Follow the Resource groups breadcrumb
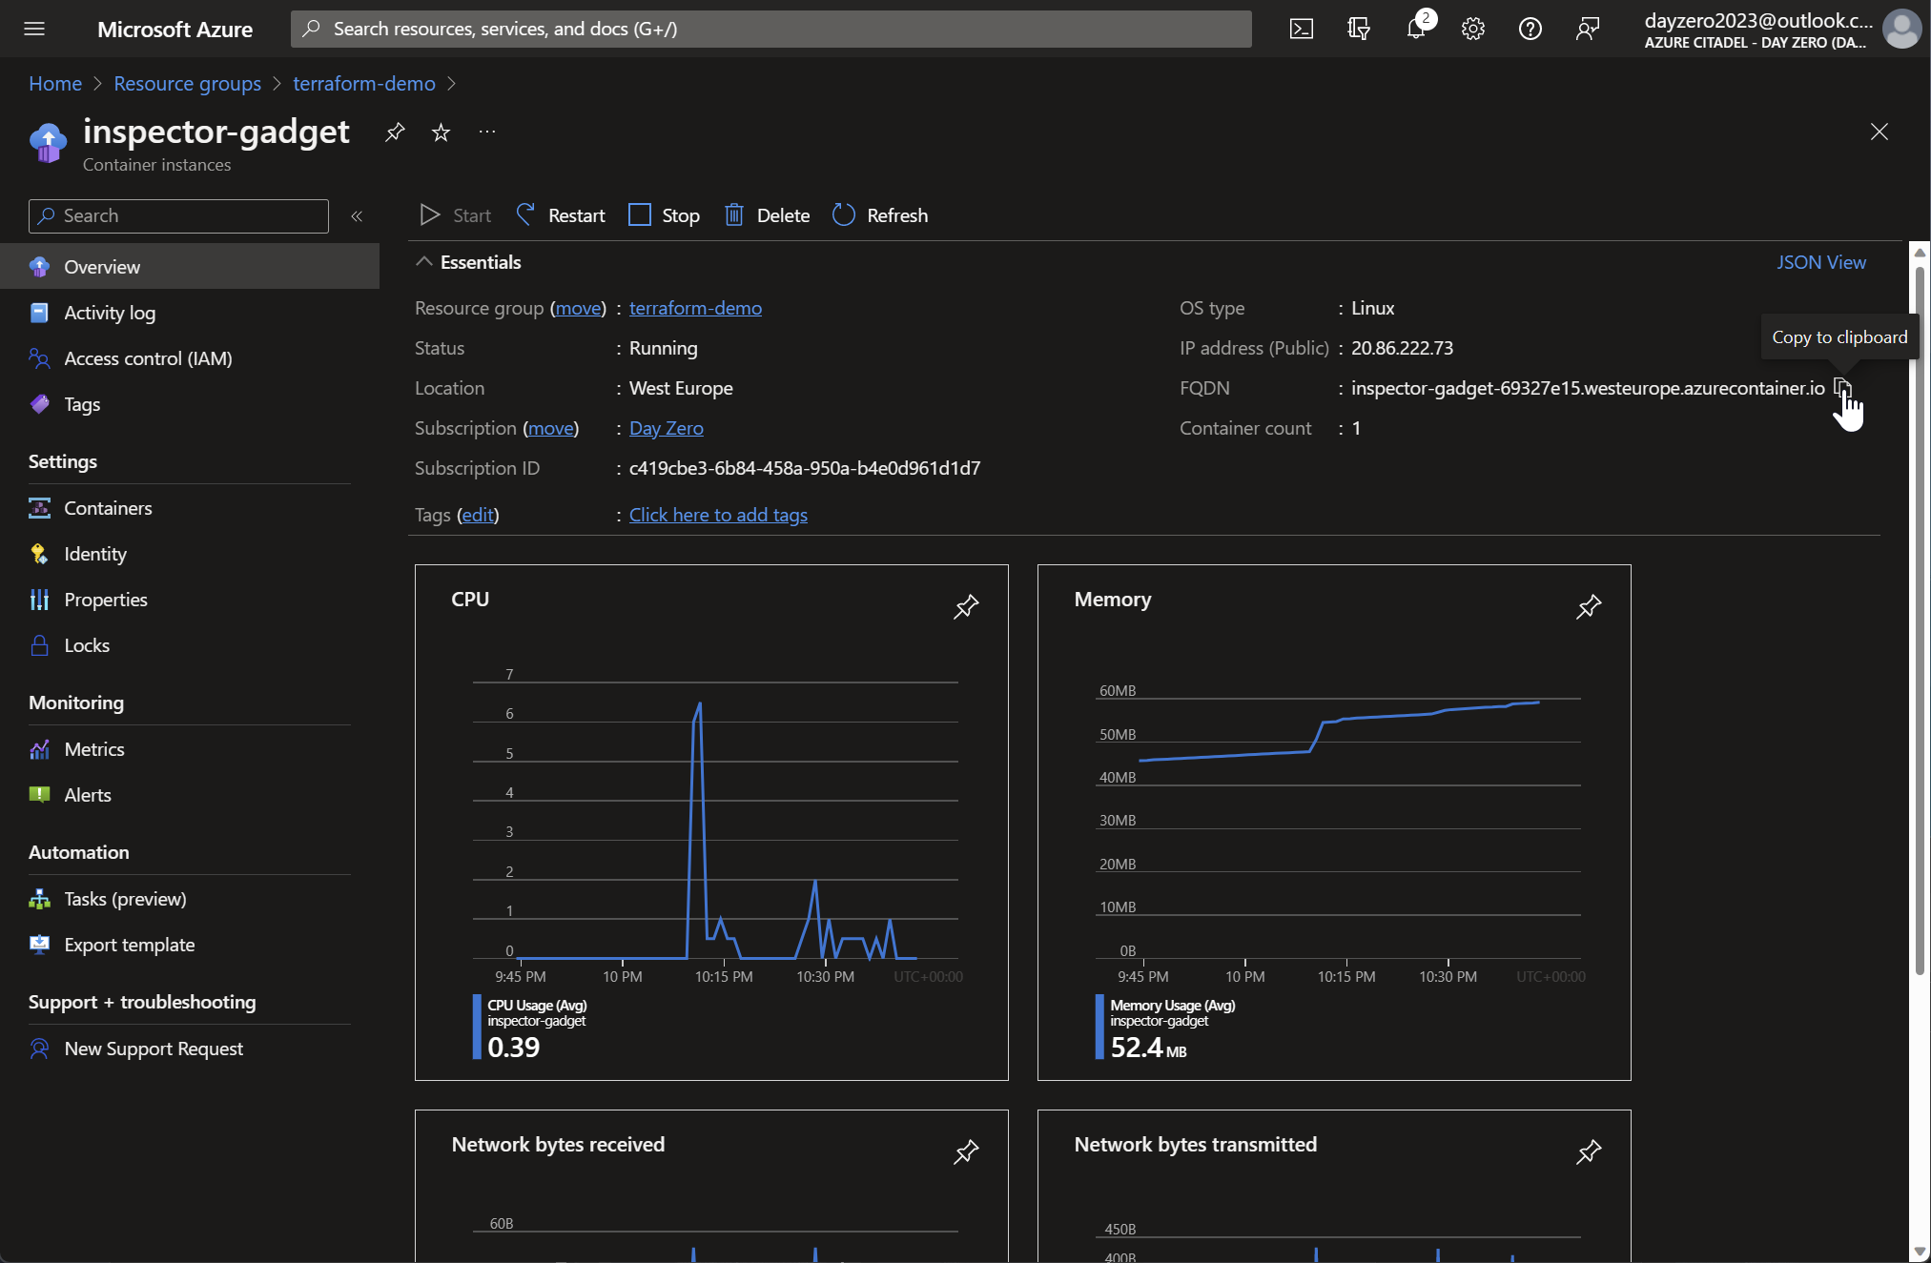Screen dimensions: 1931x1263 (x=187, y=83)
